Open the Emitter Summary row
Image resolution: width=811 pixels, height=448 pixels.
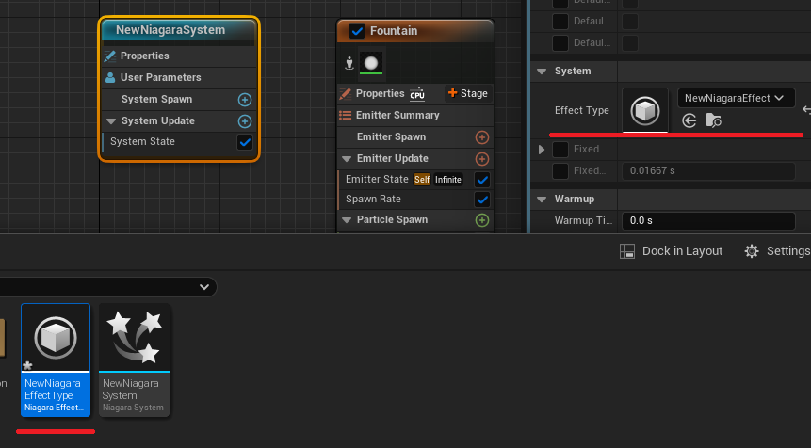pyautogui.click(x=415, y=115)
